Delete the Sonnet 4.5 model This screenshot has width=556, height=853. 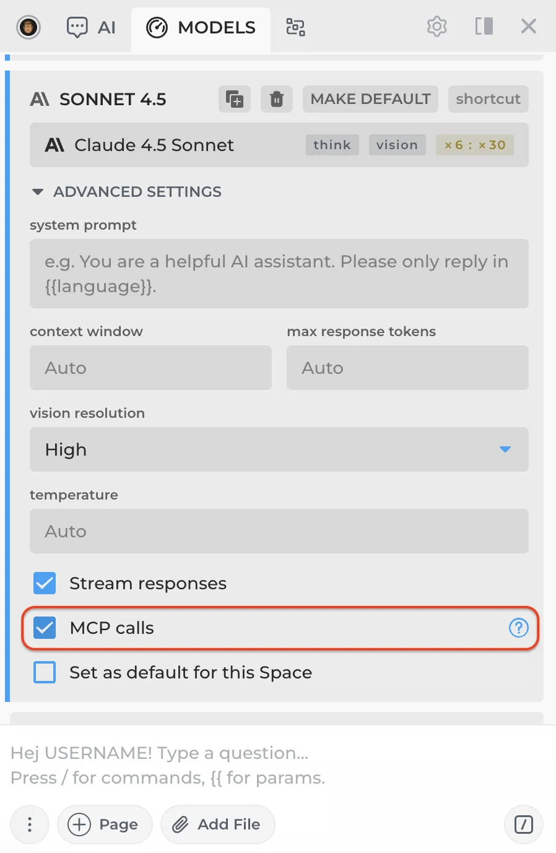[x=277, y=99]
